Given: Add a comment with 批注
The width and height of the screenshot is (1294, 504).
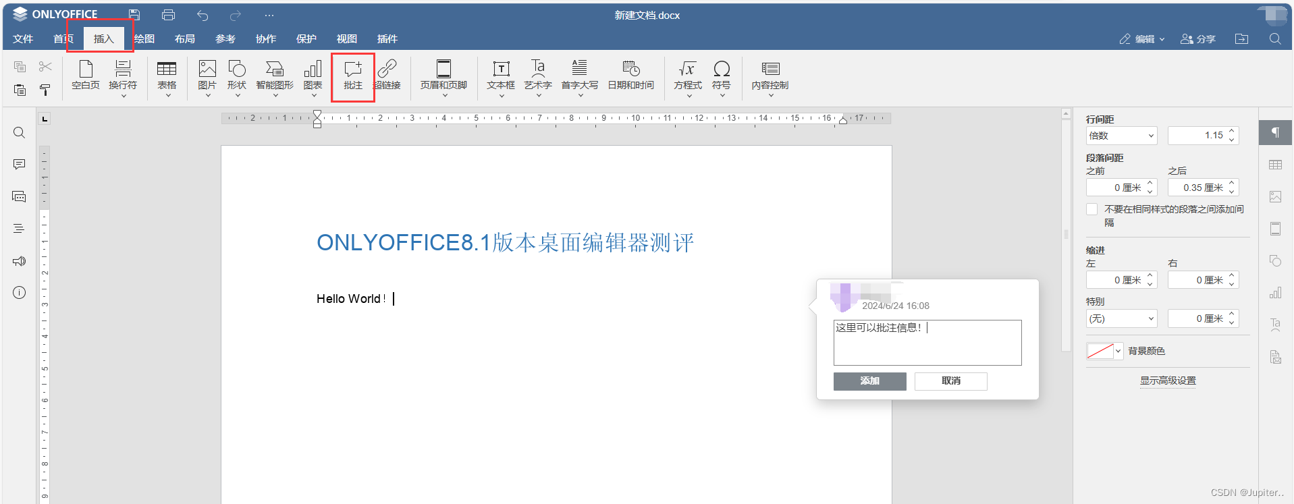Looking at the screenshot, I should (353, 75).
